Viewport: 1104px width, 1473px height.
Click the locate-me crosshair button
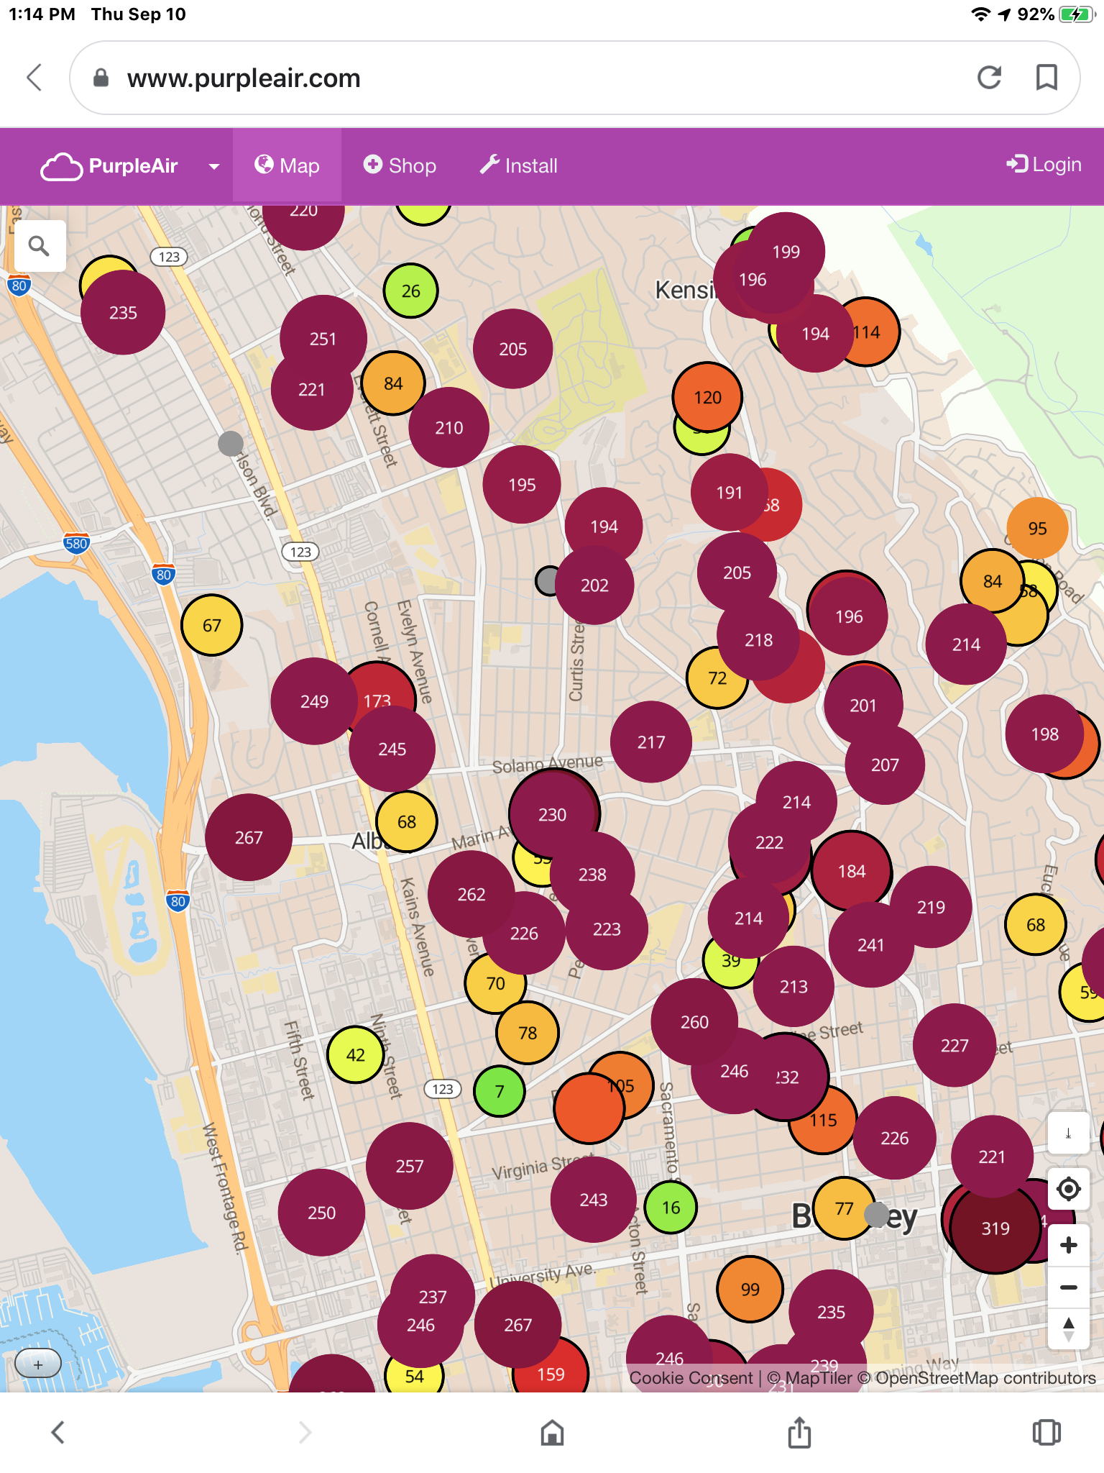tap(1068, 1189)
